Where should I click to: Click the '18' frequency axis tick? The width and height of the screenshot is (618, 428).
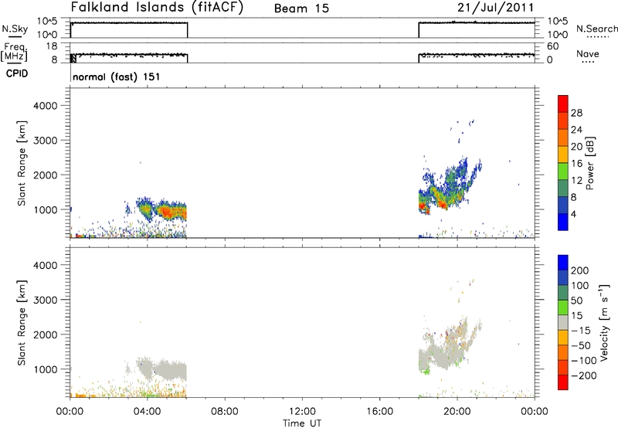tap(52, 46)
